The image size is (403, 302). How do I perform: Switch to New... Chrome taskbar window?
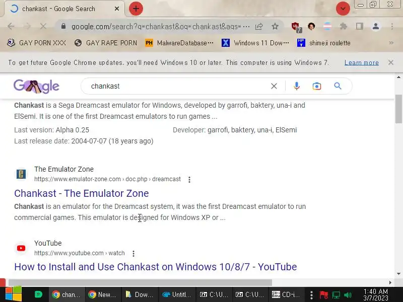(103, 294)
